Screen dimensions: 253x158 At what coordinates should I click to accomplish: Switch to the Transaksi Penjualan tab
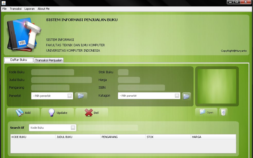tap(49, 60)
